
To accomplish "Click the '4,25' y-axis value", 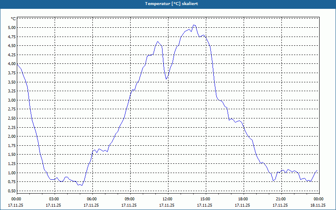I will 12,55.
